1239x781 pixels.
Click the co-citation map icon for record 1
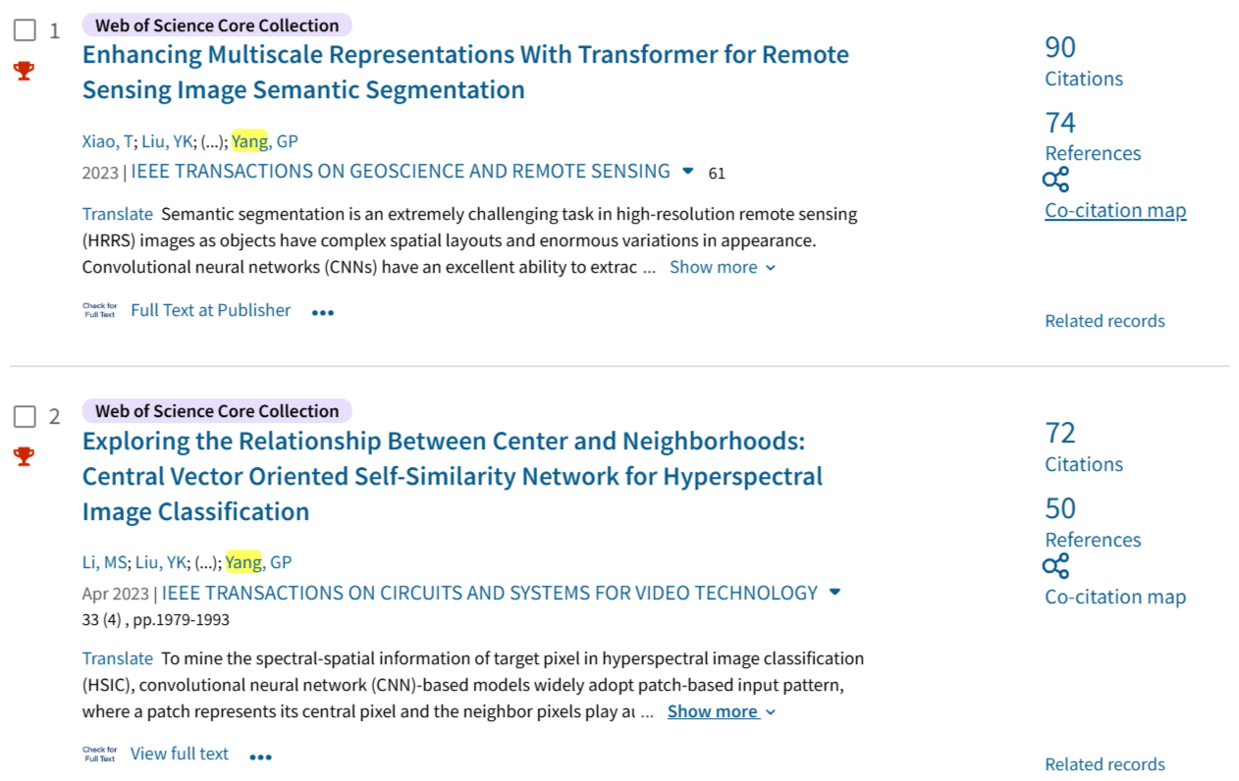click(1055, 181)
